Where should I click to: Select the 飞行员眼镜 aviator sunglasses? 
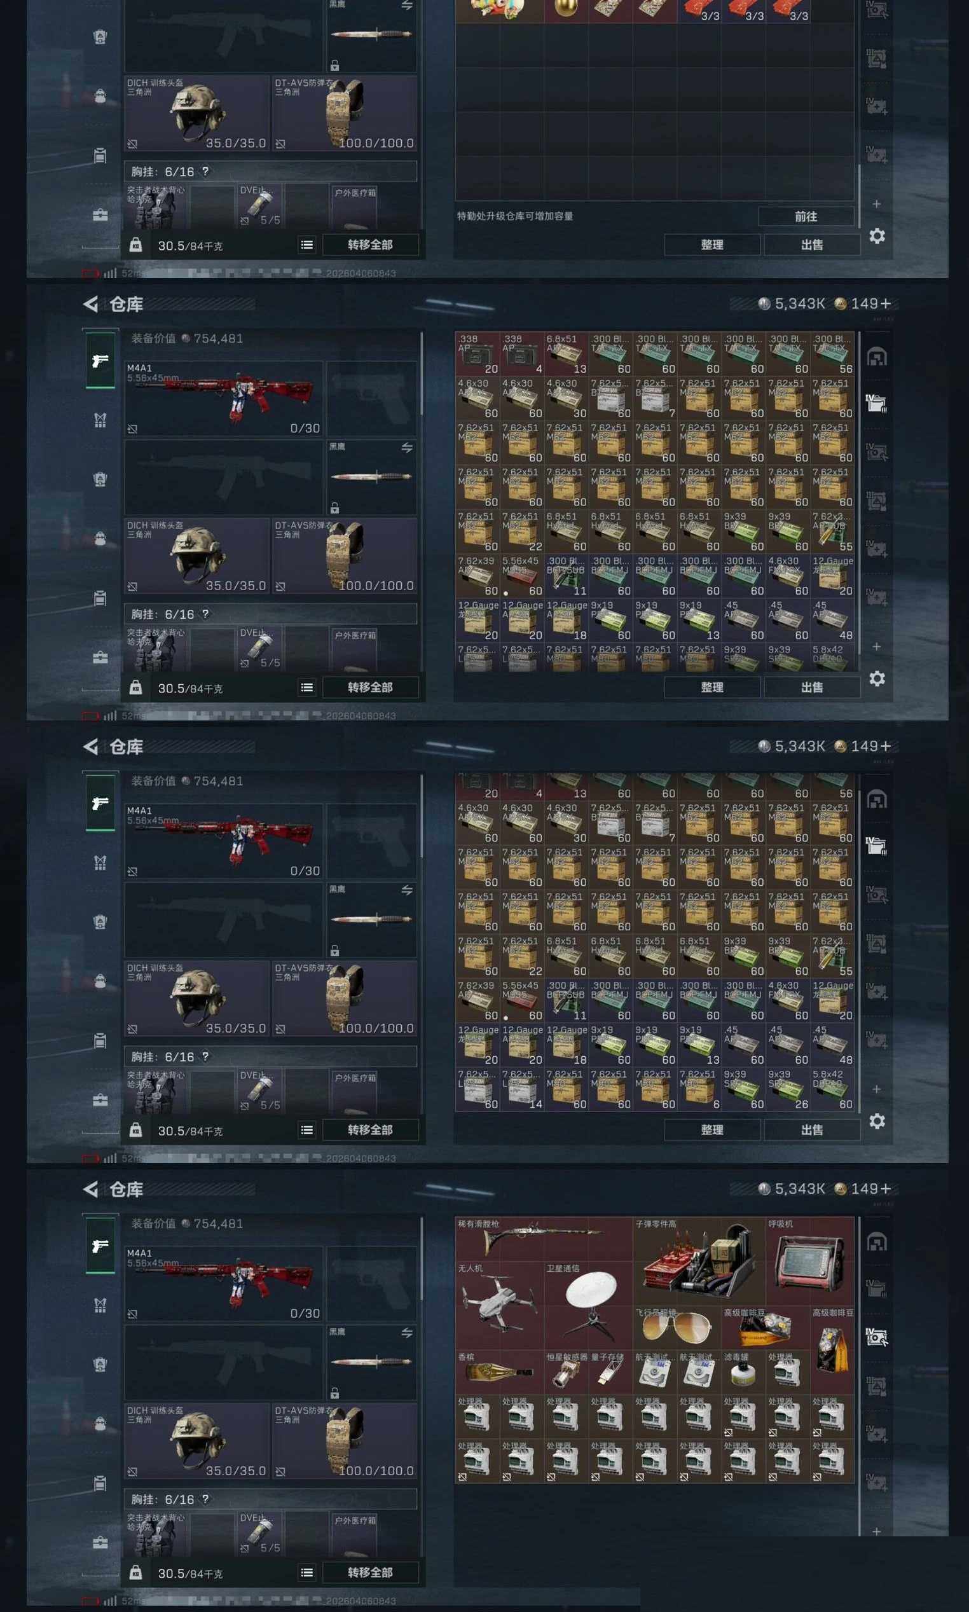(x=677, y=1327)
